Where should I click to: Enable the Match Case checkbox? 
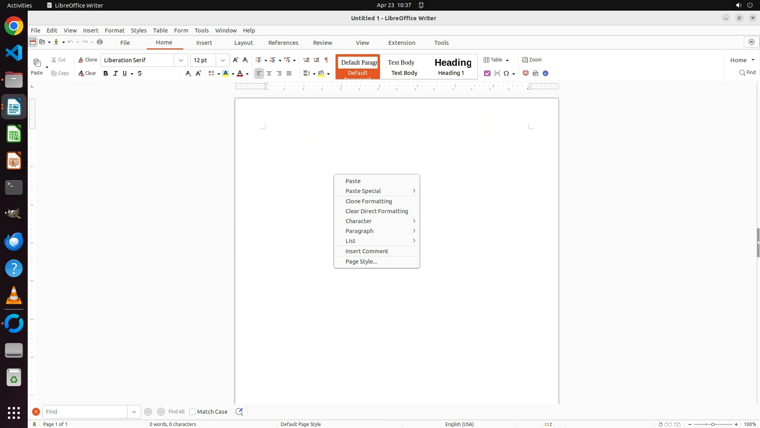192,412
